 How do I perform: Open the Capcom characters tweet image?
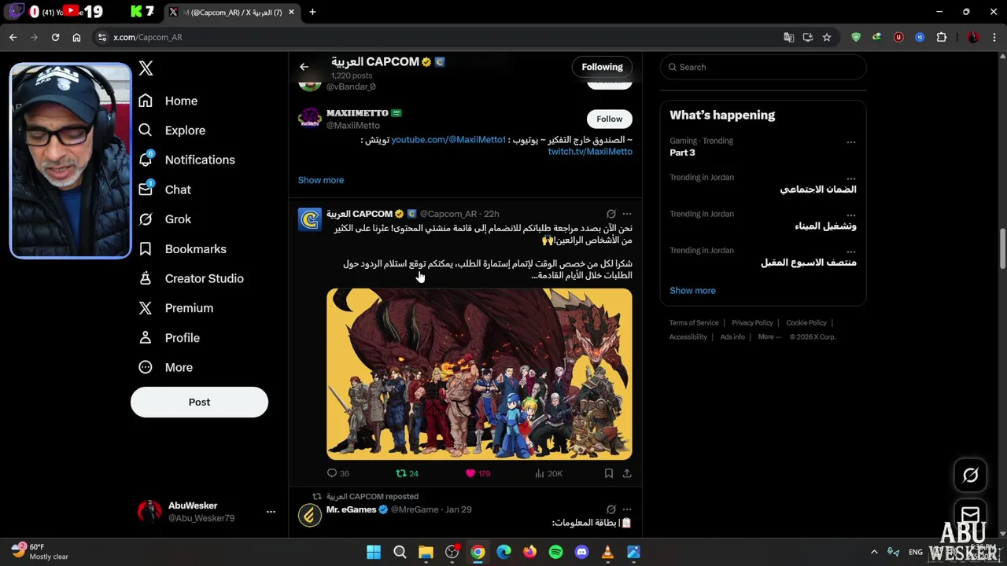479,373
